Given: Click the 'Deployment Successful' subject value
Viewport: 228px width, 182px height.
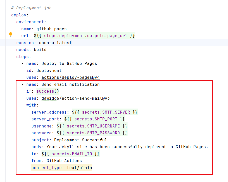Looking at the screenshot, I should click(80, 140).
